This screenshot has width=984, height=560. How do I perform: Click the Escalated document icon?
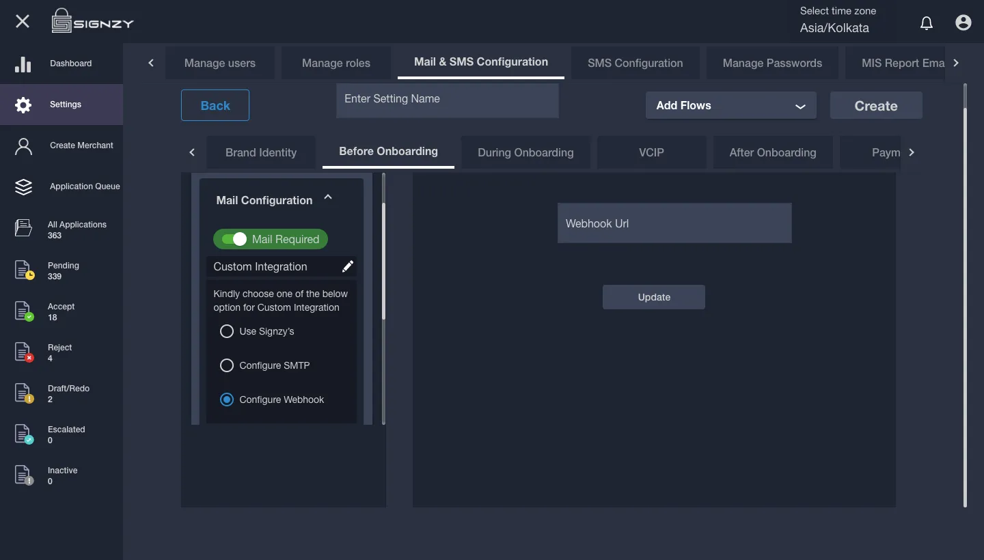tap(24, 434)
